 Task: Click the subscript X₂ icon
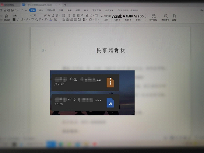coord(36,20)
